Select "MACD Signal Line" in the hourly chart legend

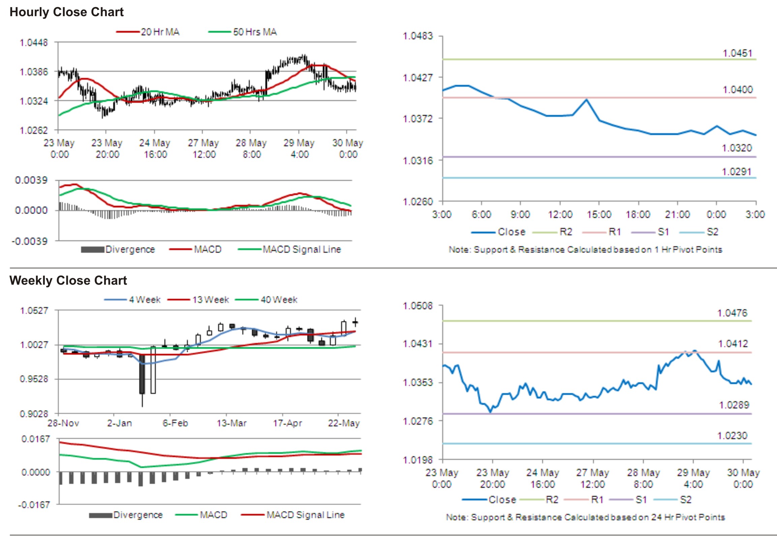point(302,250)
